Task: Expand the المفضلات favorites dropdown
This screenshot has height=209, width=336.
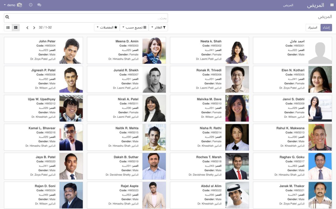Action: [107, 28]
